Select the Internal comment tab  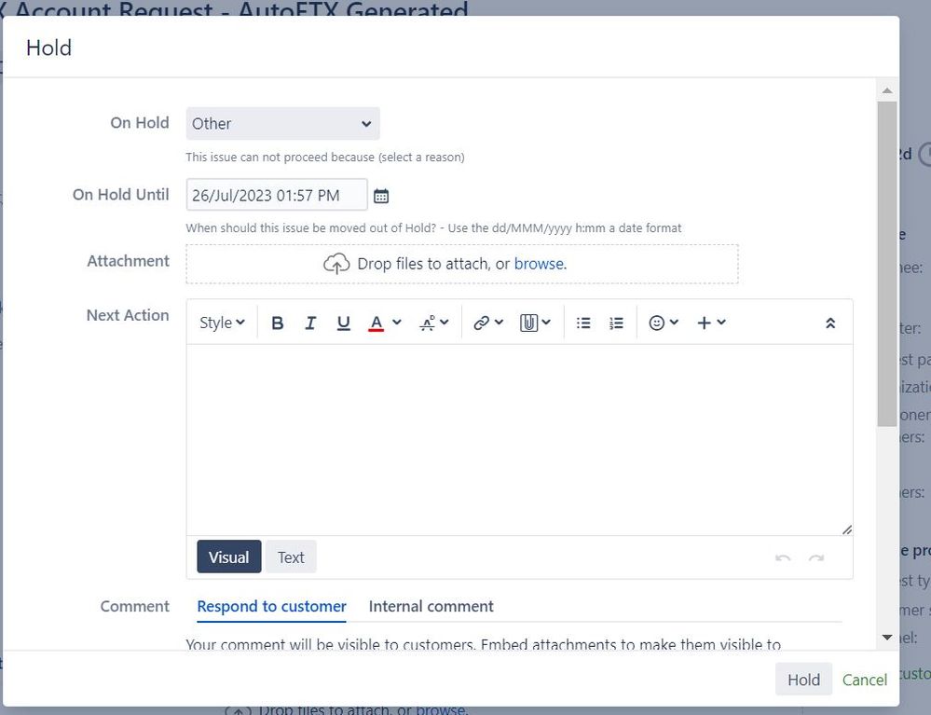(431, 606)
